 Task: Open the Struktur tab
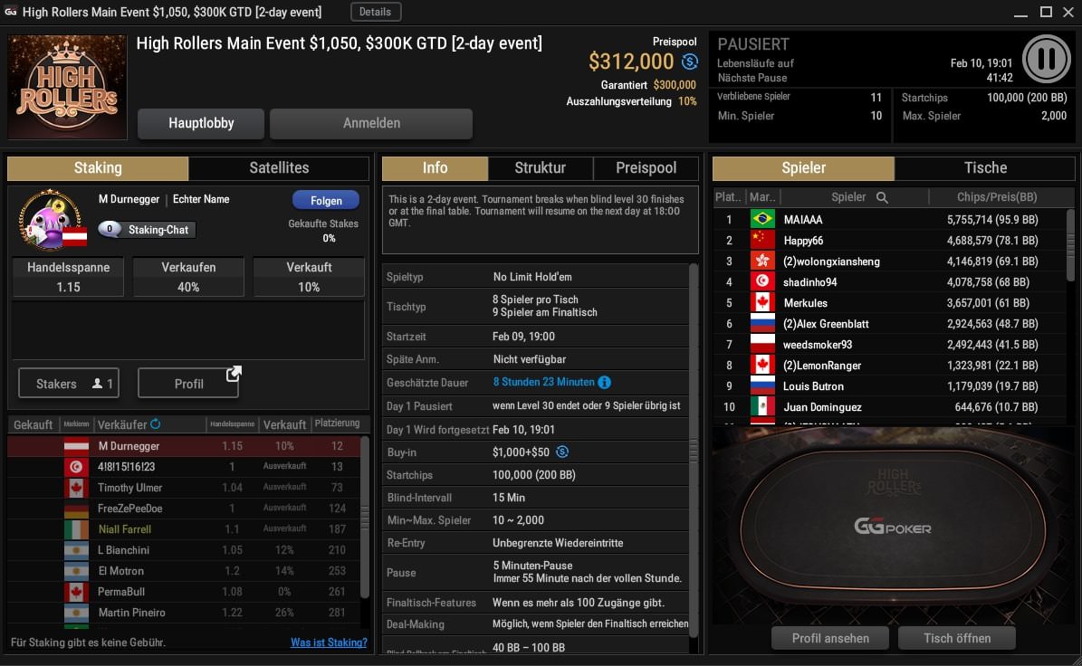[541, 167]
